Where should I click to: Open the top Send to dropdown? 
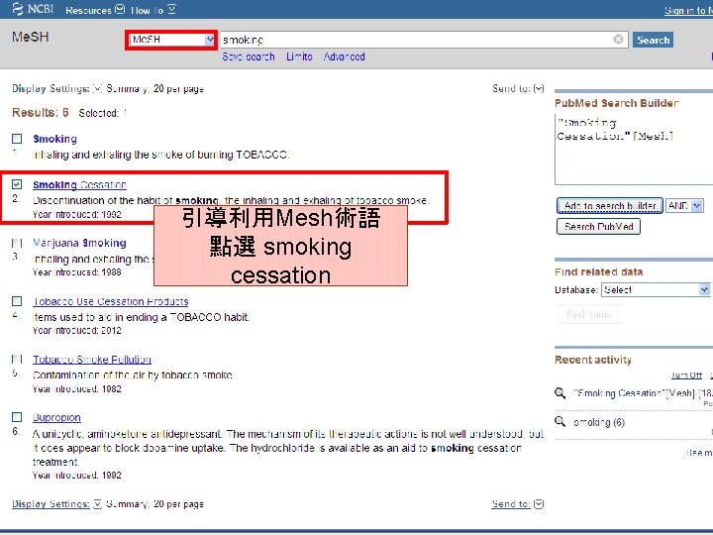tap(518, 89)
